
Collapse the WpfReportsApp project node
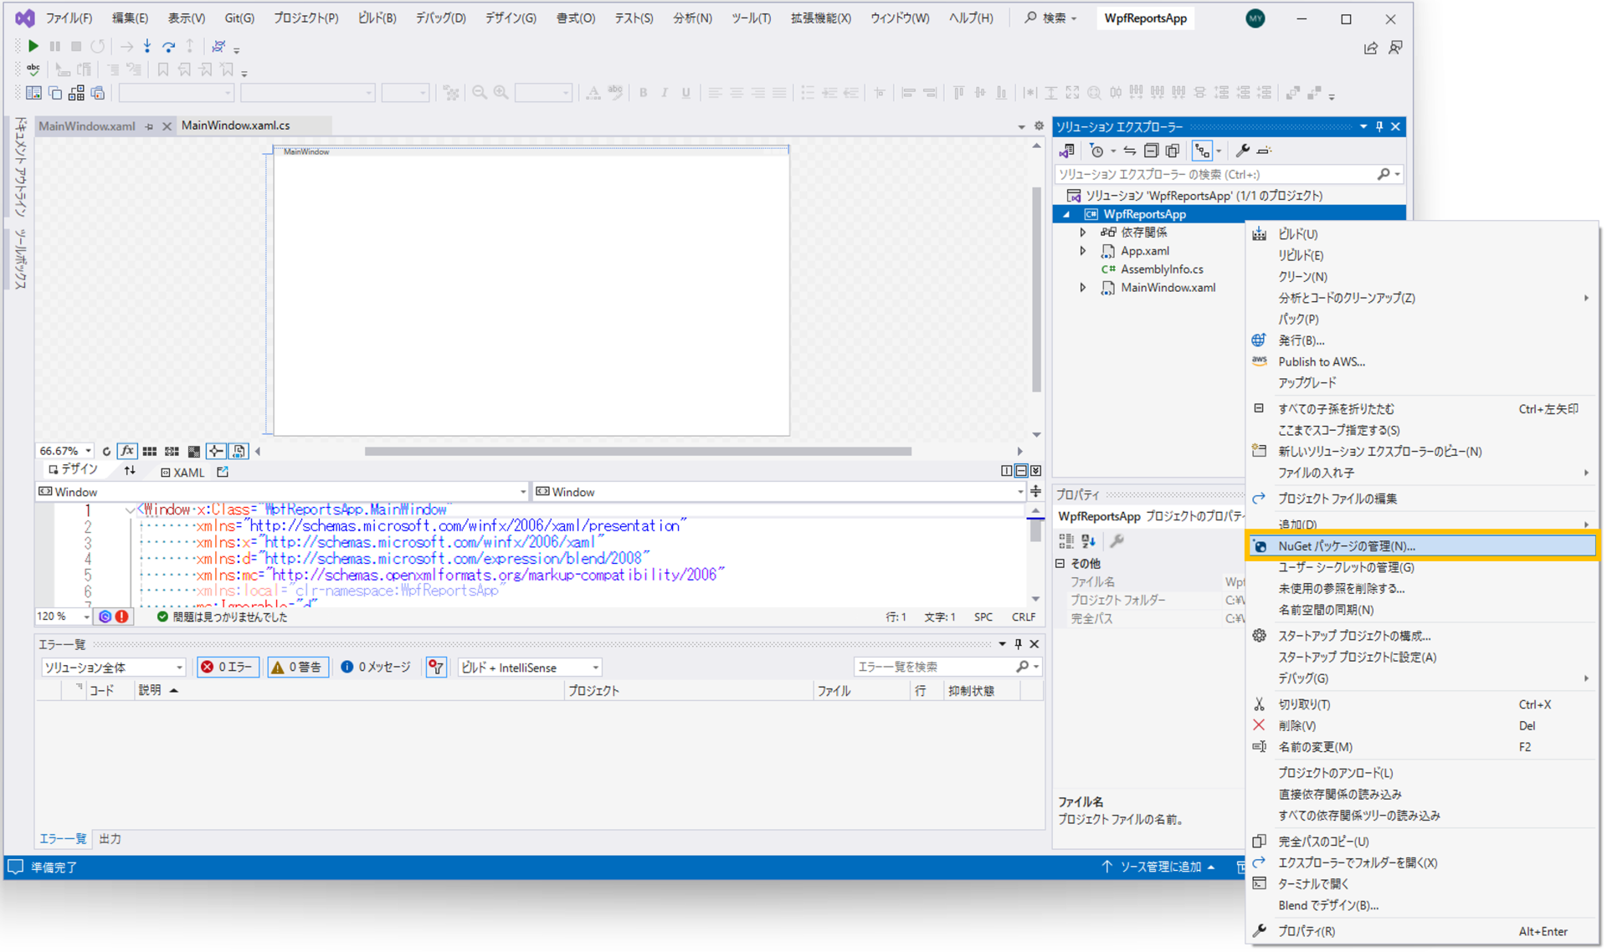tap(1066, 214)
